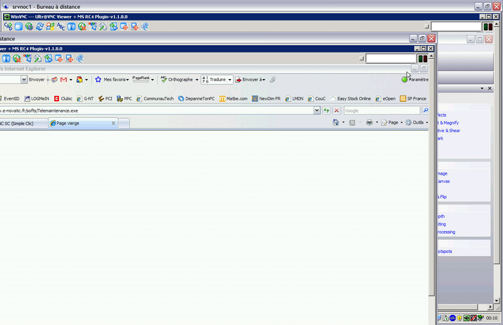Toggle remote input icon in inner VNC toolbar

38,59
